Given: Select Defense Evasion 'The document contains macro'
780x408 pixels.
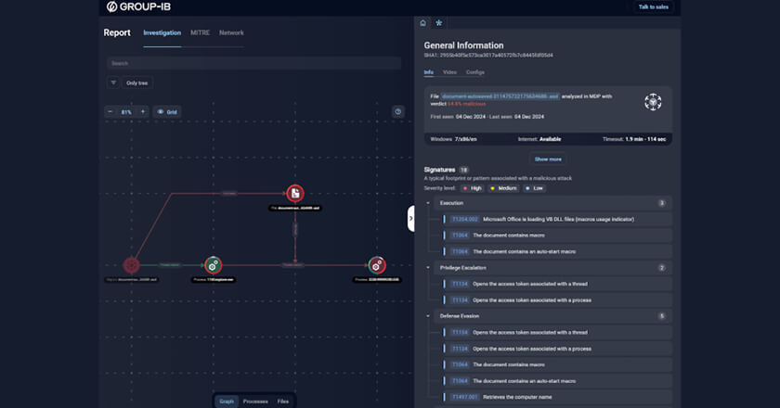Looking at the screenshot, I should coord(558,364).
